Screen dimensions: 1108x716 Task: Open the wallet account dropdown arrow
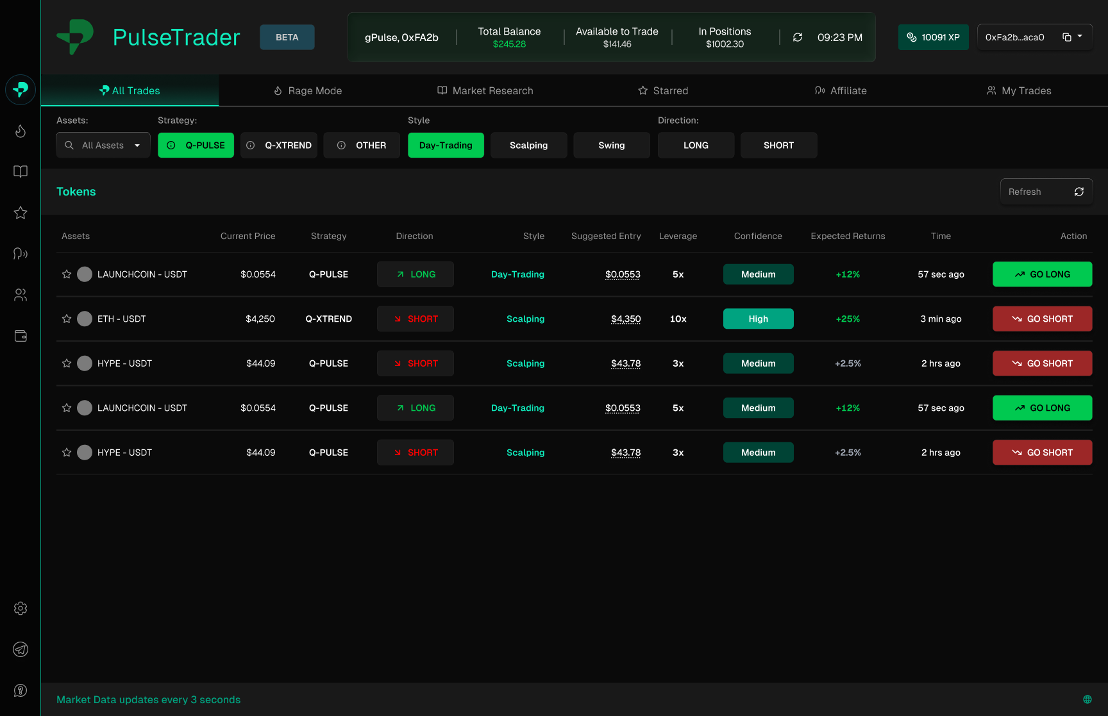tap(1080, 37)
